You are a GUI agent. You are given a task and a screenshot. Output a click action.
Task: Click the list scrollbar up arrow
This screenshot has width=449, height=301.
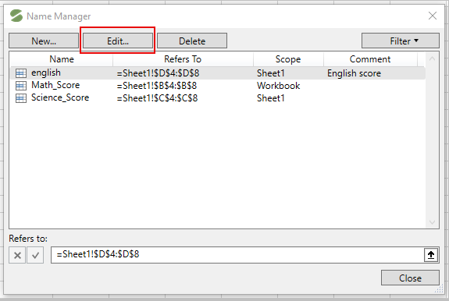tap(432, 58)
